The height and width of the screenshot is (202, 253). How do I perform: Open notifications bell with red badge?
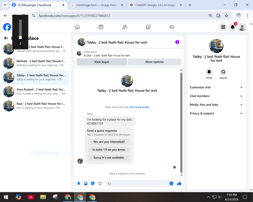[x=233, y=27]
